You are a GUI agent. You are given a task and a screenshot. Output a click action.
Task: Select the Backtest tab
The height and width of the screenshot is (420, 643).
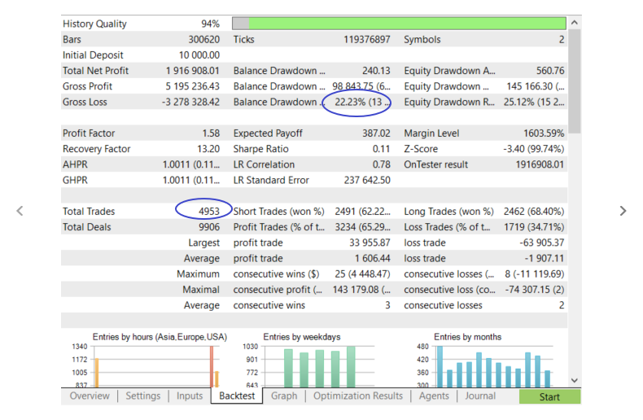pyautogui.click(x=237, y=396)
